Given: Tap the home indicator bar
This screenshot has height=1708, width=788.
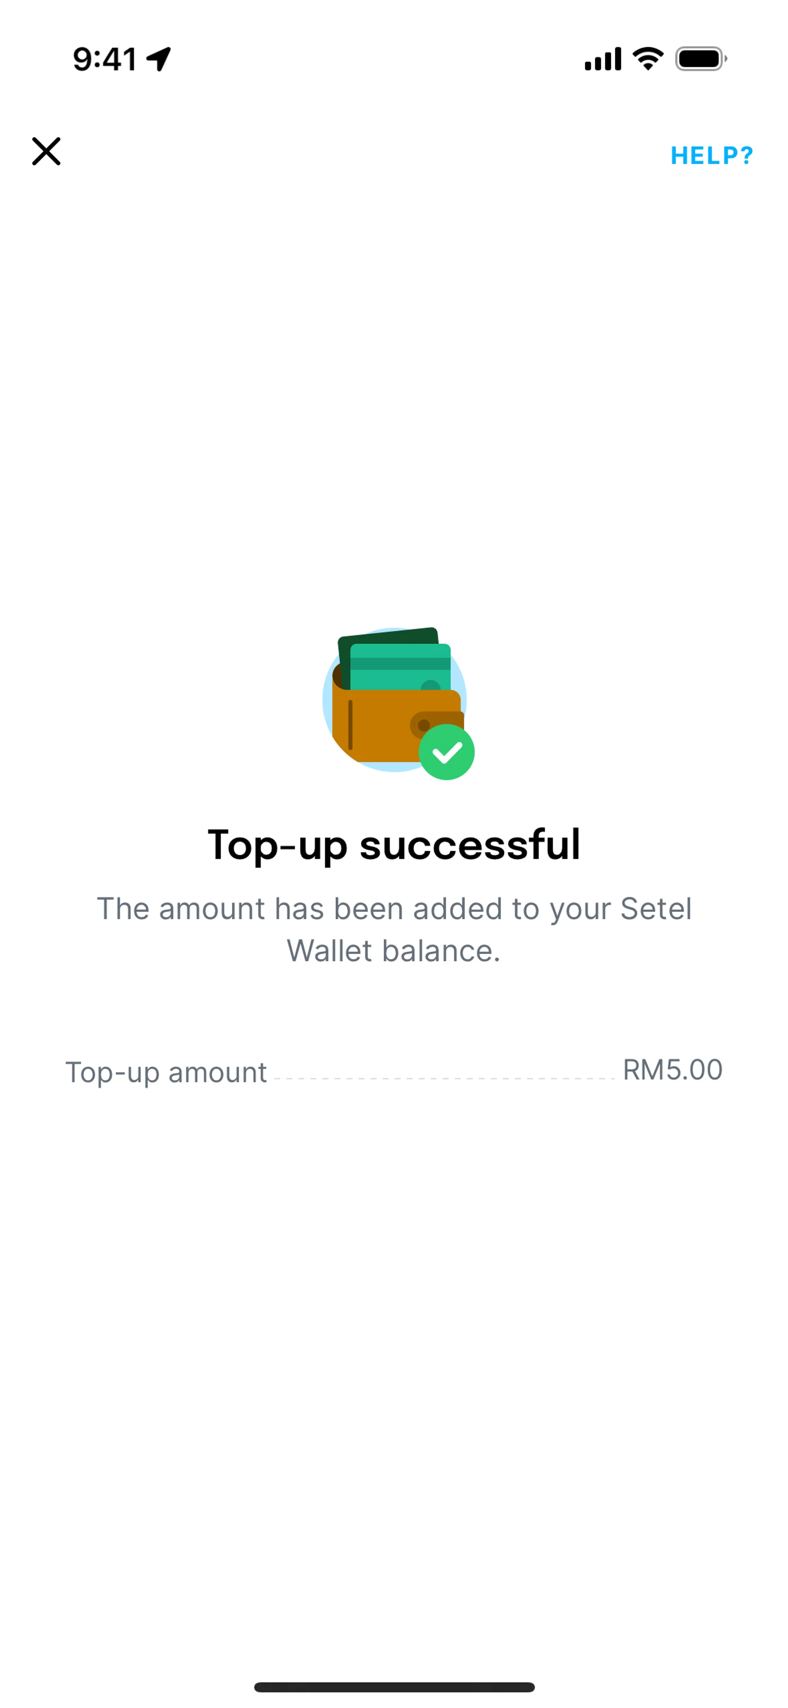Looking at the screenshot, I should coord(394,1687).
